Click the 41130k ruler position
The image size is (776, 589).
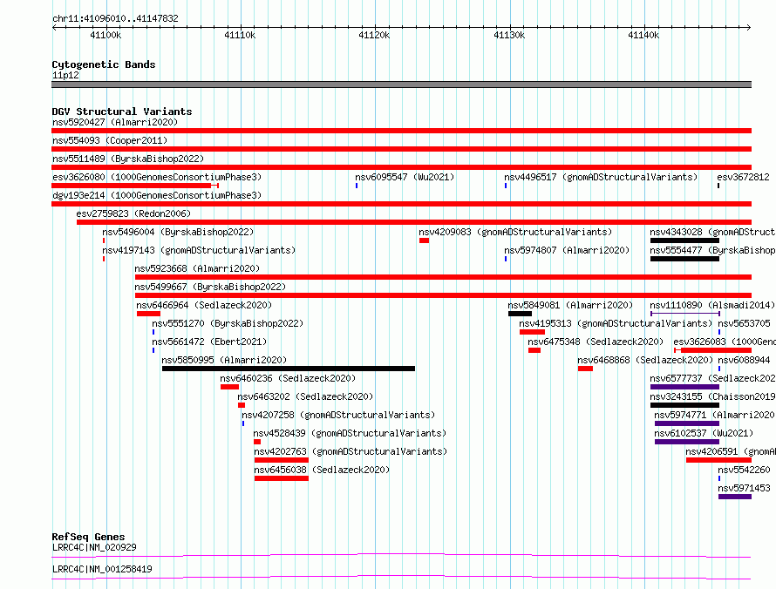(x=509, y=35)
